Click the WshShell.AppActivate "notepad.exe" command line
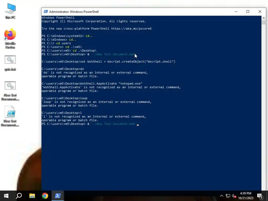The width and height of the screenshot is (268, 201). point(92,83)
